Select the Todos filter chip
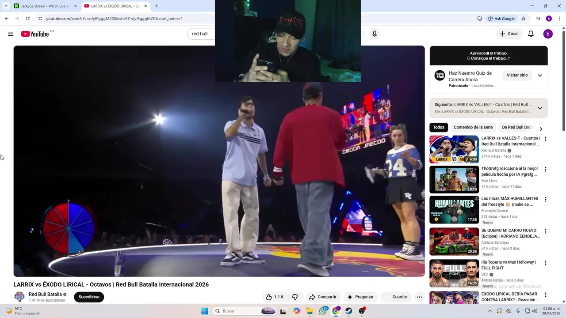This screenshot has height=318, width=566. click(439, 127)
